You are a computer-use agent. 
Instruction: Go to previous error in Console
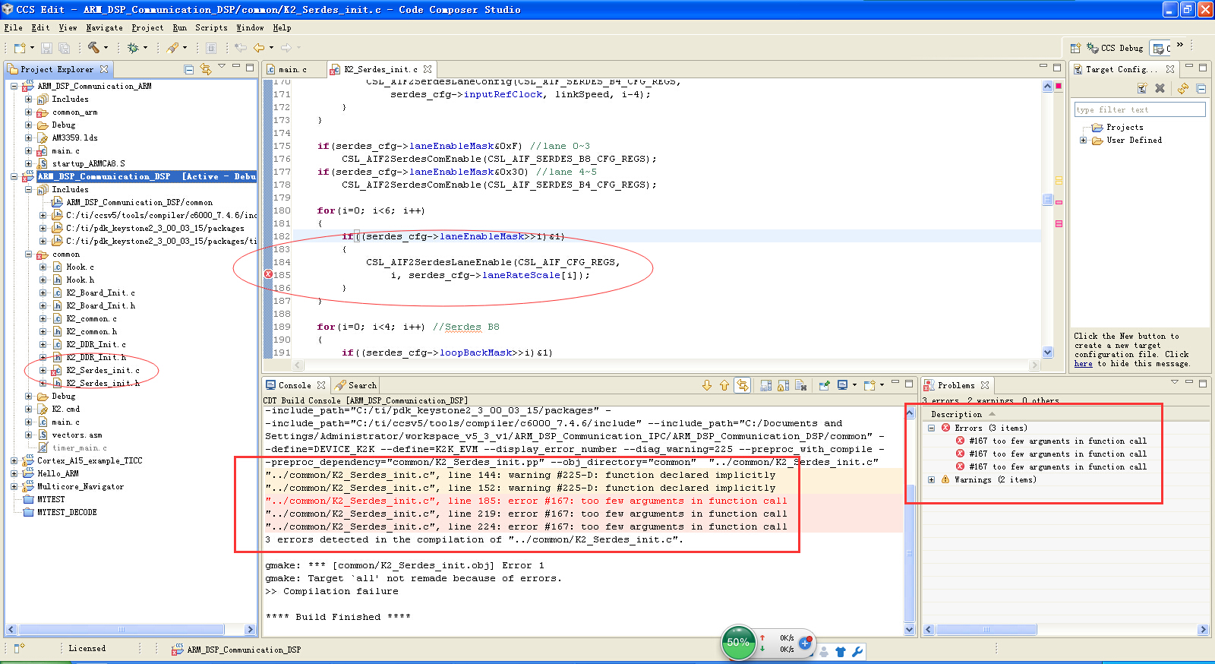[x=724, y=385]
